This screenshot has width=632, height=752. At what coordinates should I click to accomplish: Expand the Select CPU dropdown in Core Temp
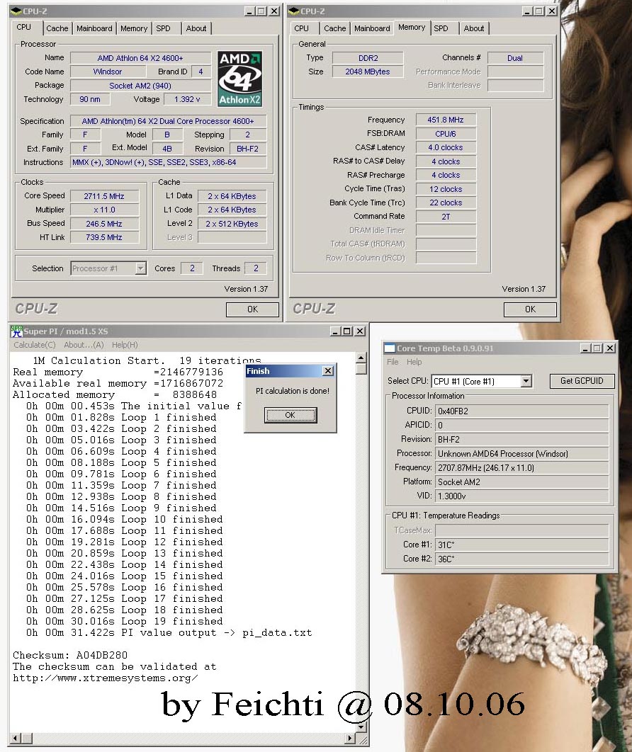(x=526, y=381)
